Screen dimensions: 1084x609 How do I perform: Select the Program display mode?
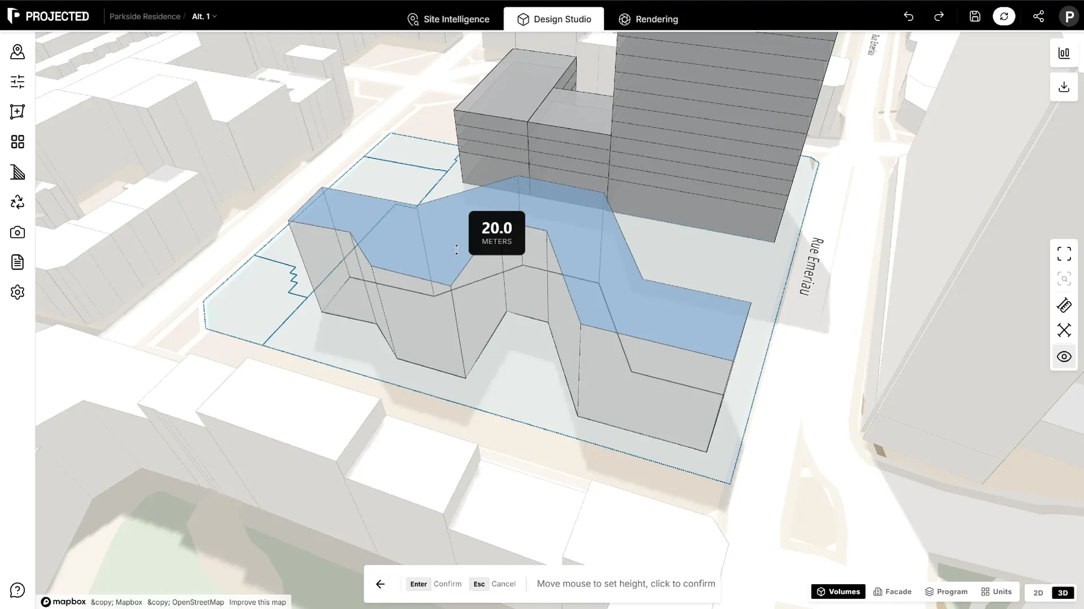946,592
